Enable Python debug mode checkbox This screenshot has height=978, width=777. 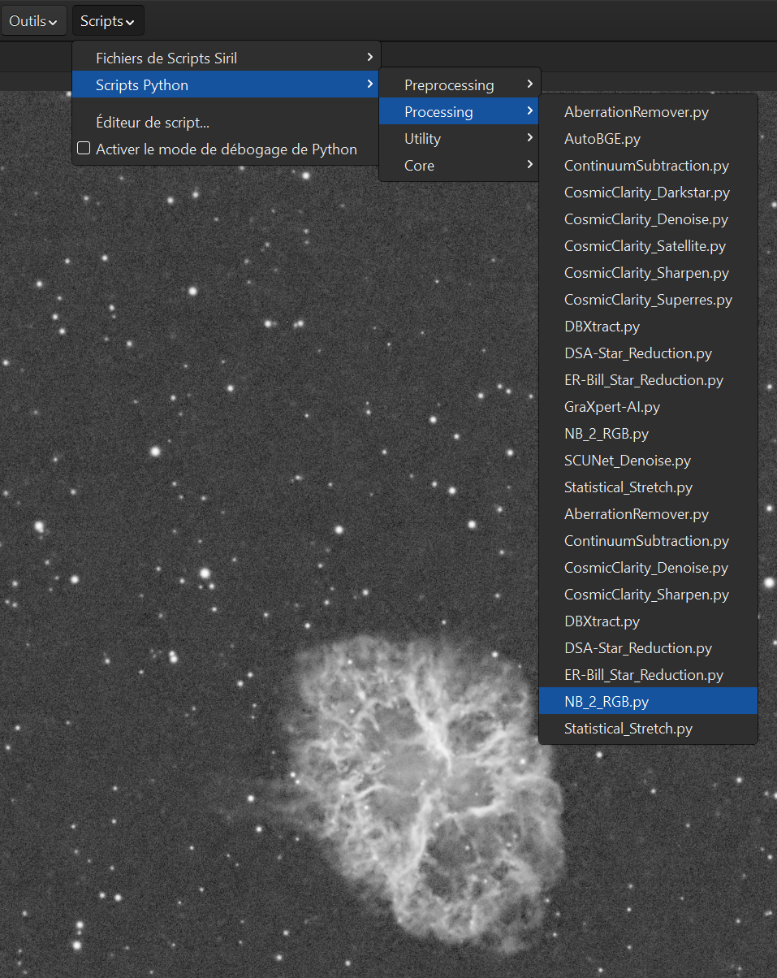click(84, 149)
